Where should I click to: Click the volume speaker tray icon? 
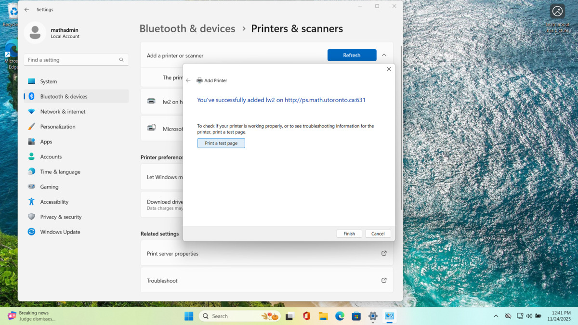pos(529,316)
